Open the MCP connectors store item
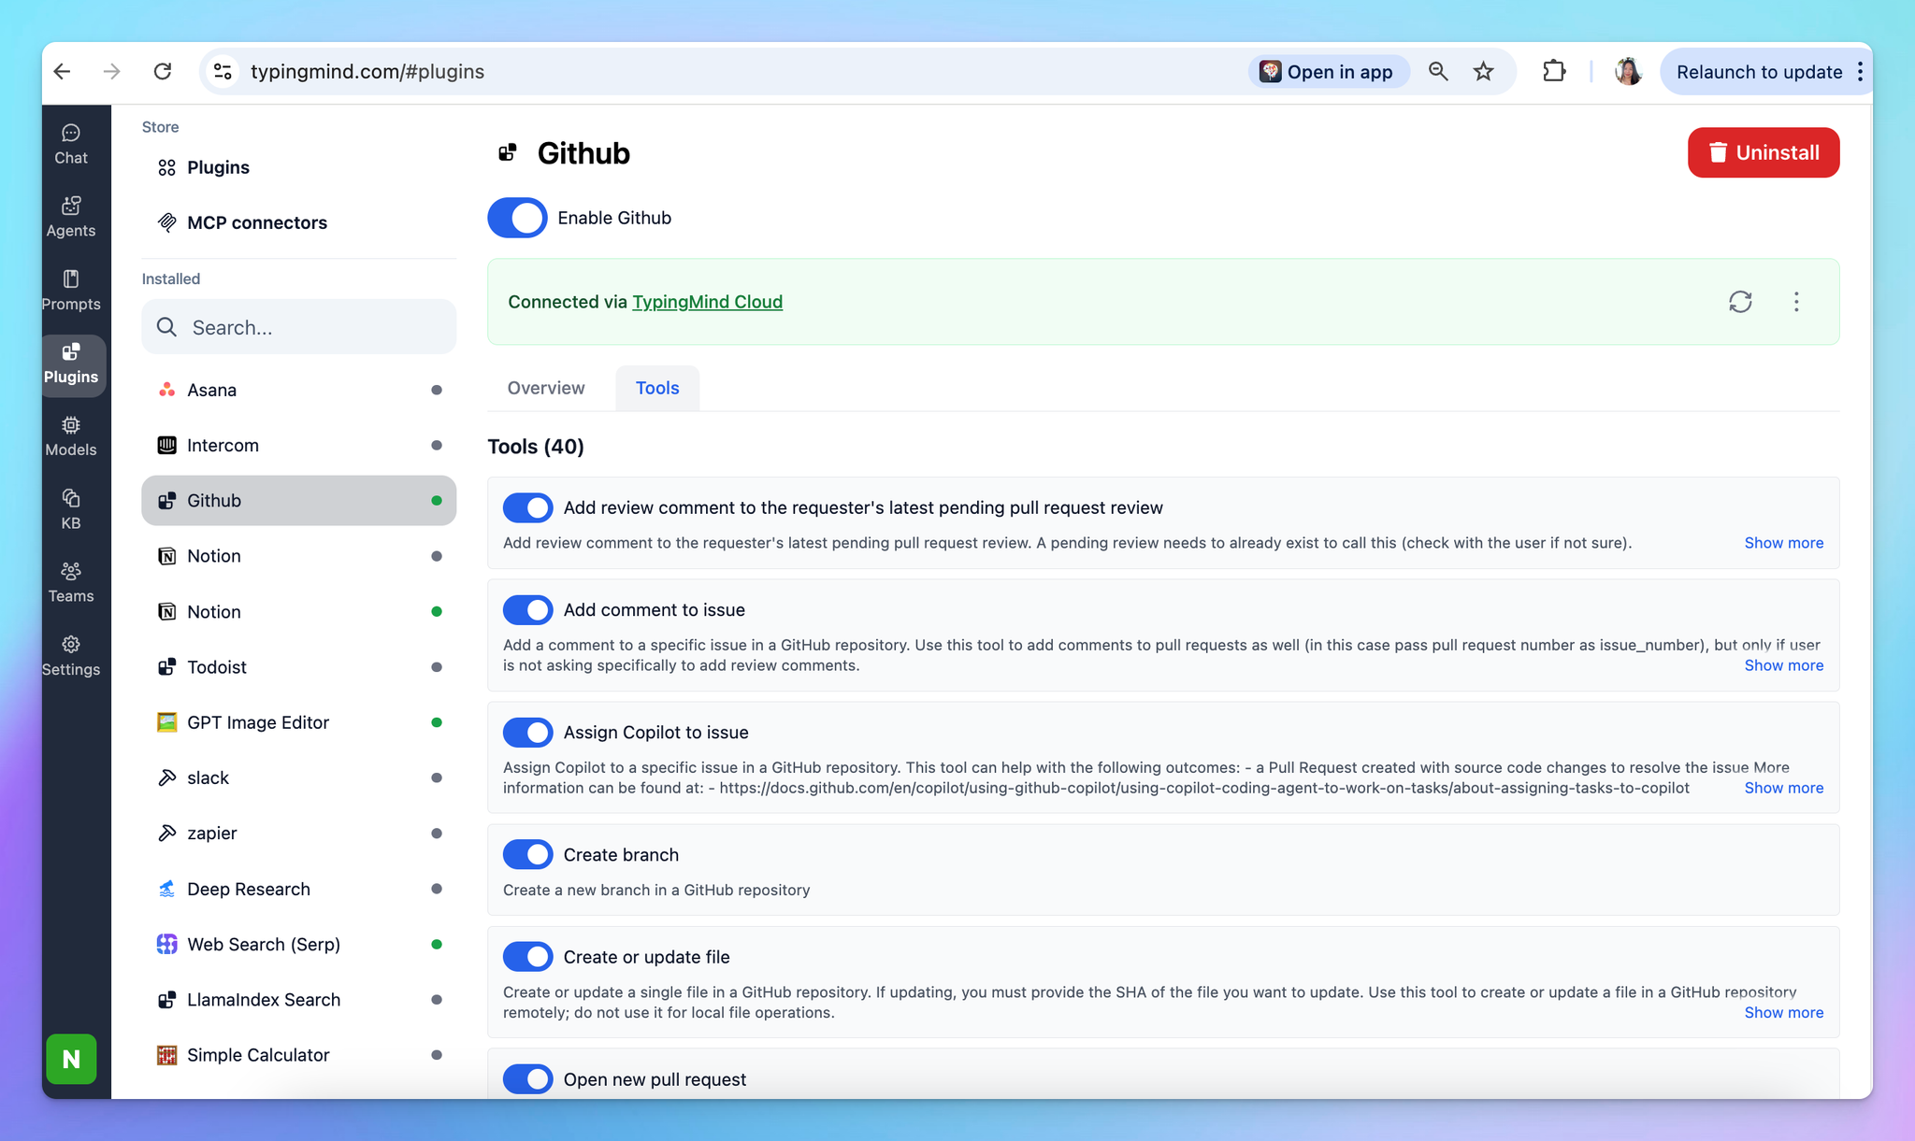The width and height of the screenshot is (1915, 1141). [x=256, y=222]
